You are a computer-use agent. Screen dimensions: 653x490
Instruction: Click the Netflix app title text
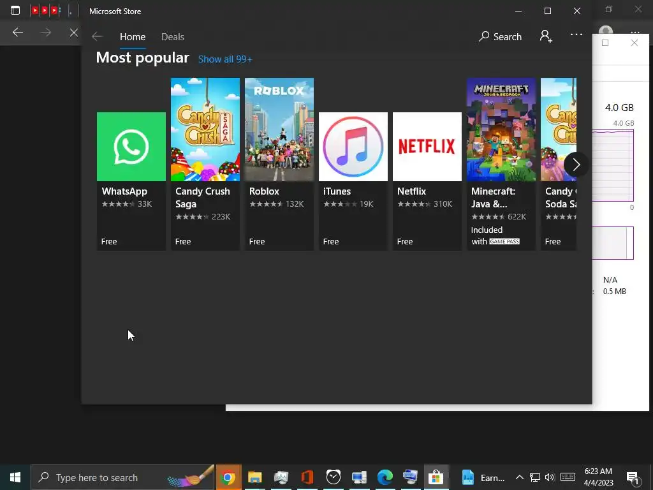click(x=411, y=191)
